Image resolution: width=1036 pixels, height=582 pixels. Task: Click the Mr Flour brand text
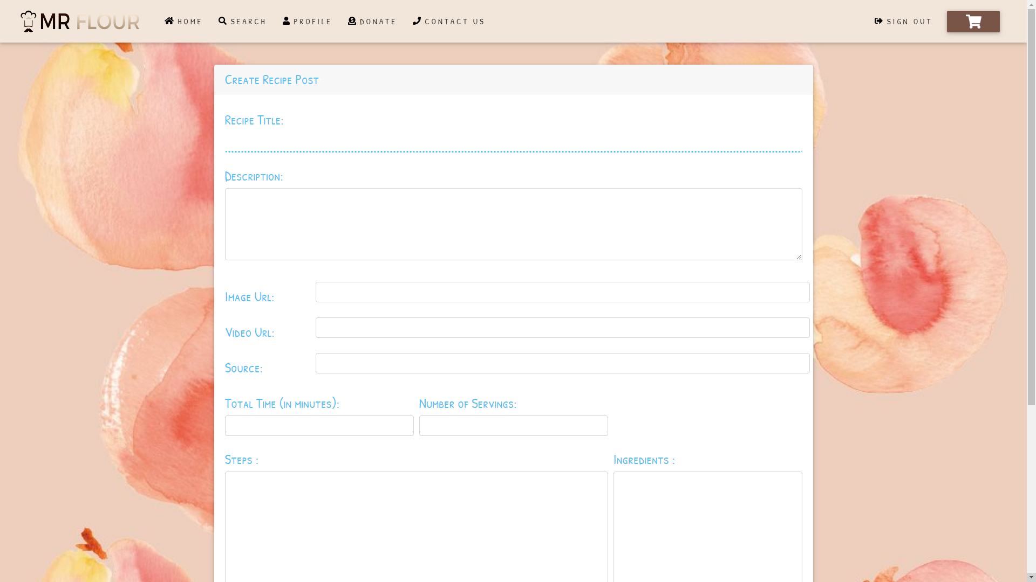[x=90, y=22]
